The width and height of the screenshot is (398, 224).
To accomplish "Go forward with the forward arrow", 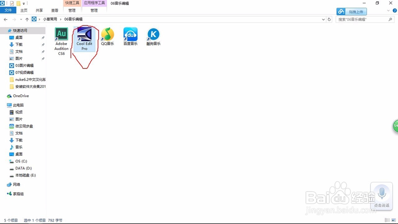I will [14, 19].
